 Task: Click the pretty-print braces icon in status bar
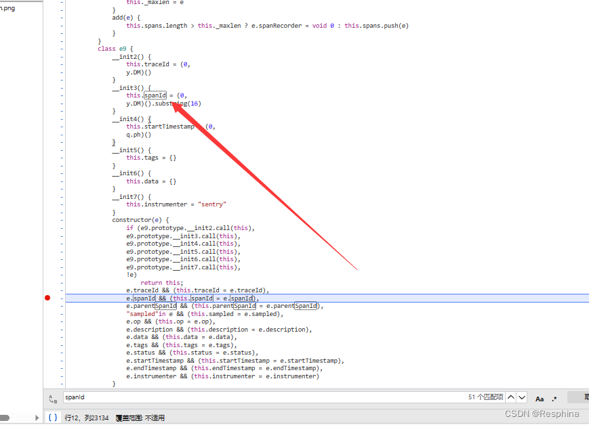tap(53, 418)
